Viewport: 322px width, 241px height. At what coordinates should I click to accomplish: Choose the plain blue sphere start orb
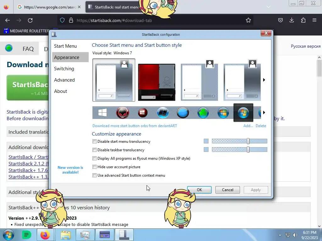point(183,113)
